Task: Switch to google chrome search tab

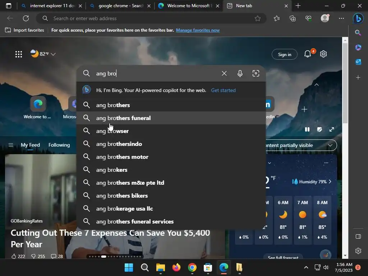Action: click(120, 6)
